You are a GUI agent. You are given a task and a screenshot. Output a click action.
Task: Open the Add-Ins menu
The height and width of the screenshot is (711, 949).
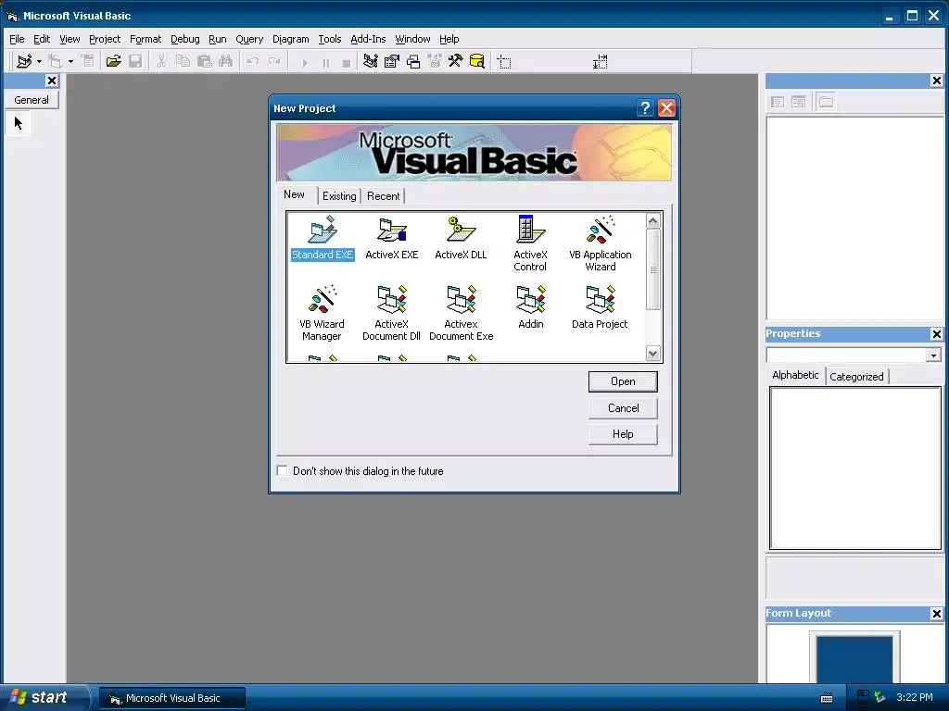pyautogui.click(x=368, y=39)
